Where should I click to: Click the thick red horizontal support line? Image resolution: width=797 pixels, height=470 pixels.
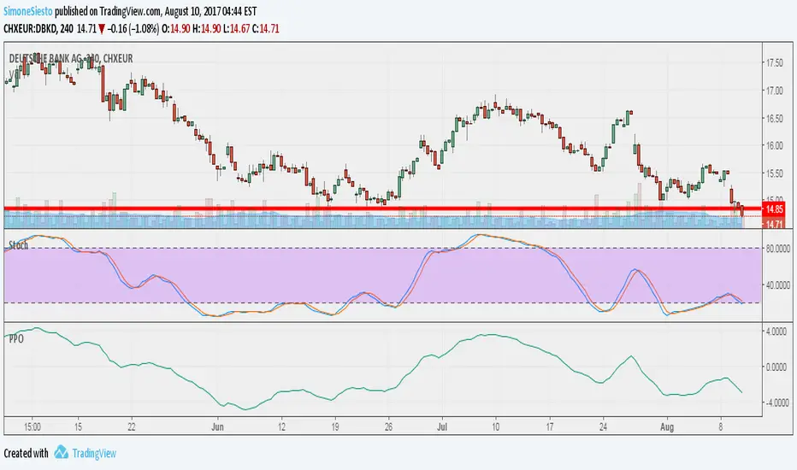click(x=381, y=209)
